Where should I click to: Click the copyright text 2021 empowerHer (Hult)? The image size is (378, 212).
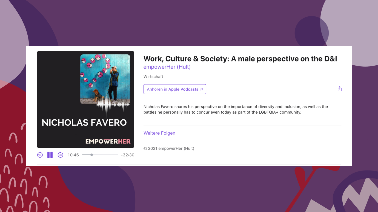click(169, 149)
